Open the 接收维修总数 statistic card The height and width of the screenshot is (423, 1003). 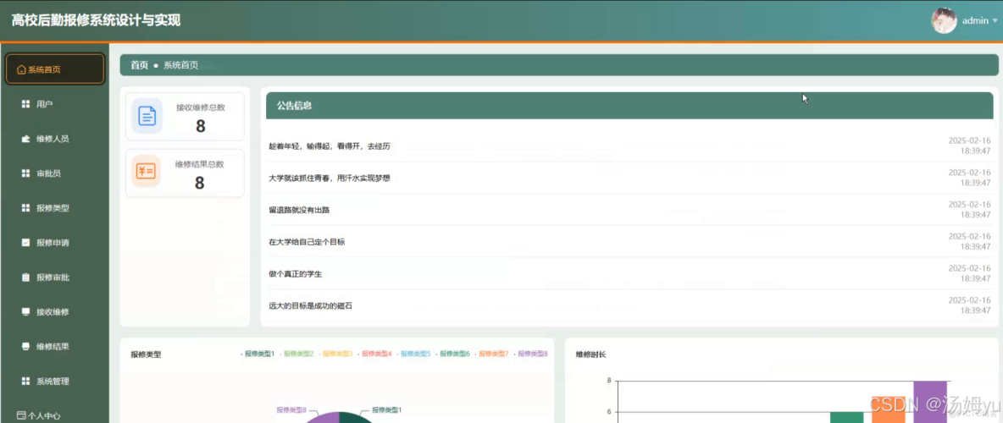tap(185, 116)
